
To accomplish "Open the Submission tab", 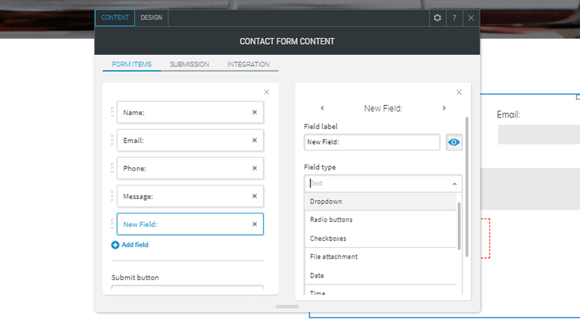I will [x=189, y=64].
